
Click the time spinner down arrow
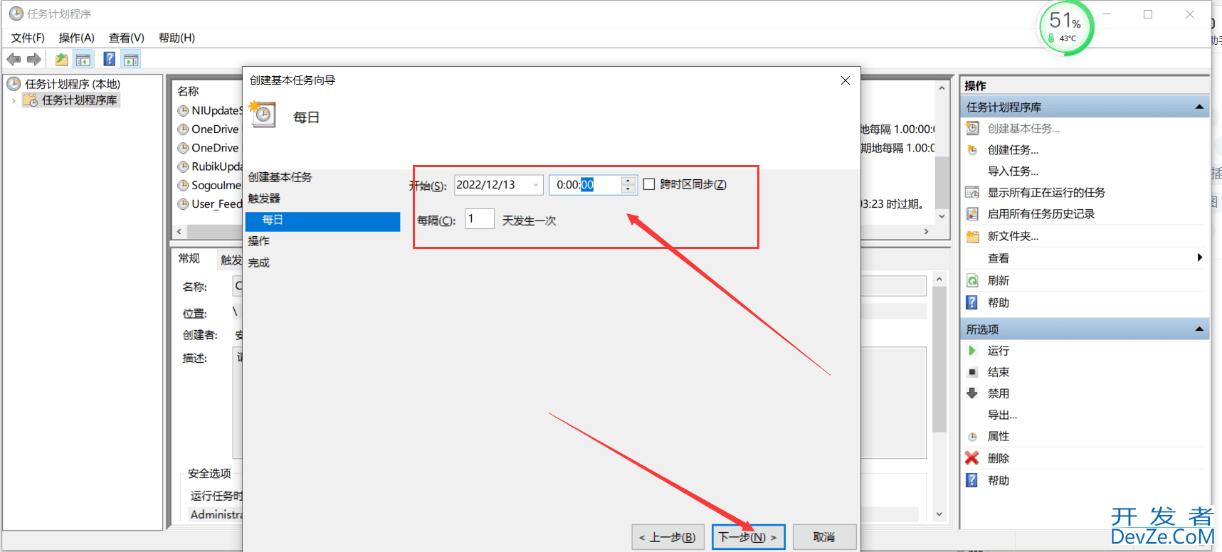pos(628,189)
